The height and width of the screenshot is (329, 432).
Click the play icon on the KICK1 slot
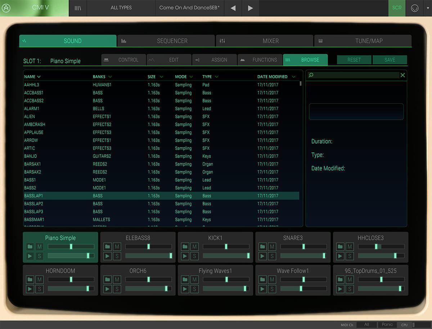click(x=185, y=256)
